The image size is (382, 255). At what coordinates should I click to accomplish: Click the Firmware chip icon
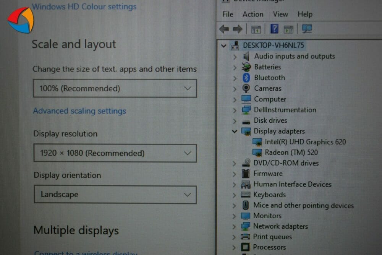click(x=246, y=174)
